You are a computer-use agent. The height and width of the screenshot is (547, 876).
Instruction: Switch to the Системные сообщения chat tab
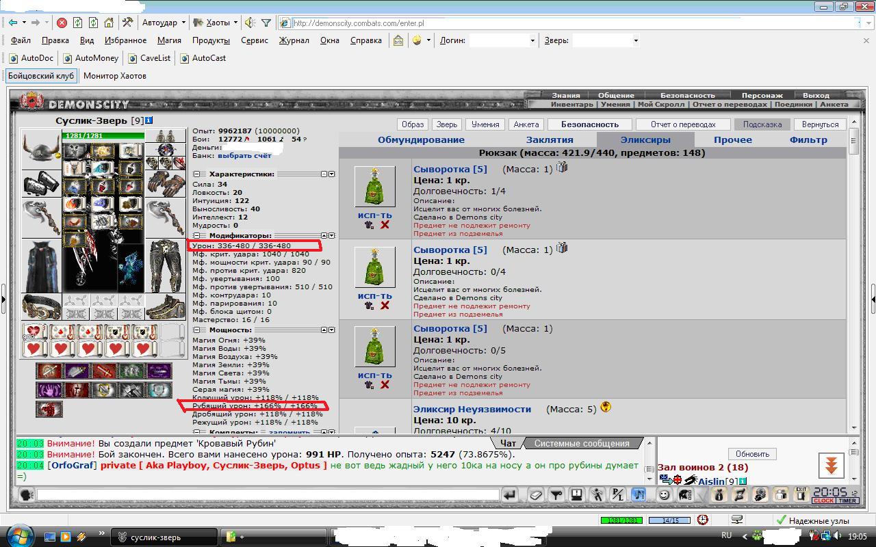[582, 443]
